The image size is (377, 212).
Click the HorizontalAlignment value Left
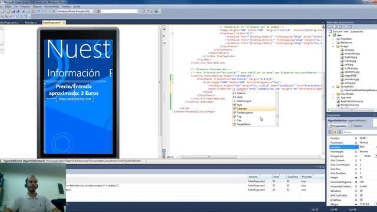tap(362, 182)
